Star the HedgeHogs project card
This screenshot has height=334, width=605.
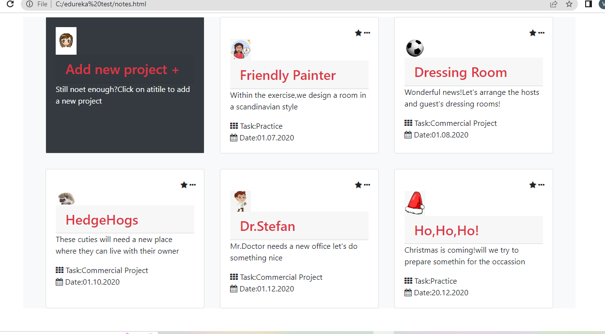pos(184,184)
